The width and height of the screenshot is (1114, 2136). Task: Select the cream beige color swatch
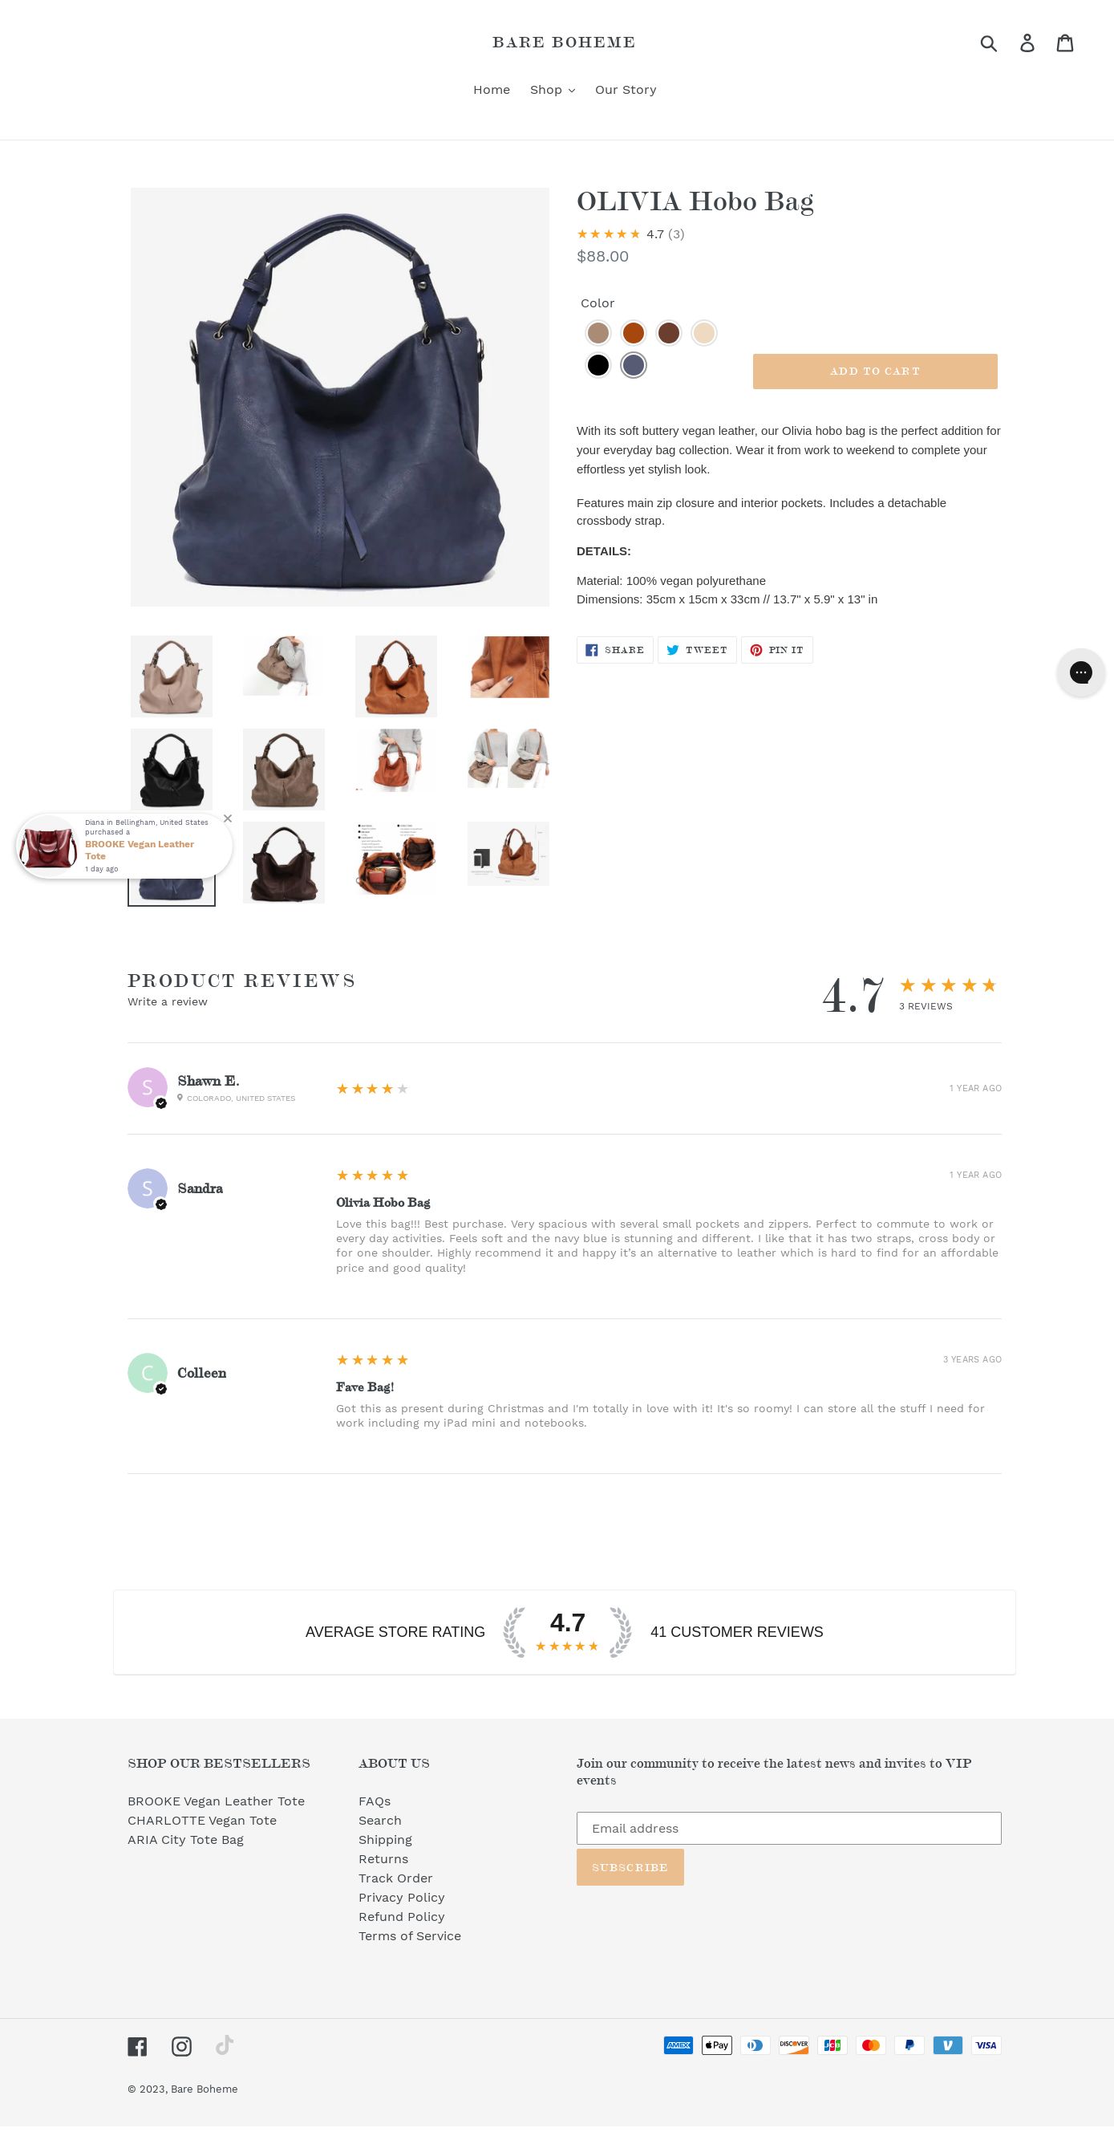click(x=703, y=333)
